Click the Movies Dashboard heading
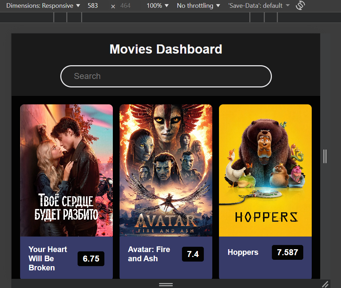The image size is (341, 288). tap(166, 49)
